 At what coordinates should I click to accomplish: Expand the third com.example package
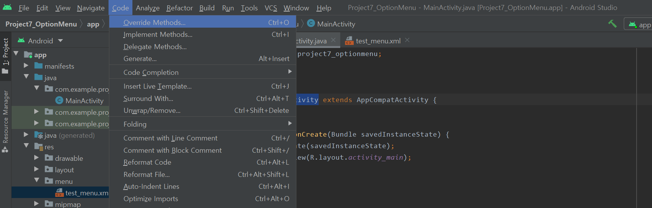(37, 123)
